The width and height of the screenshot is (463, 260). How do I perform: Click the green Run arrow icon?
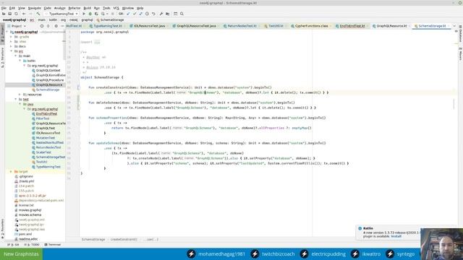(84, 14)
